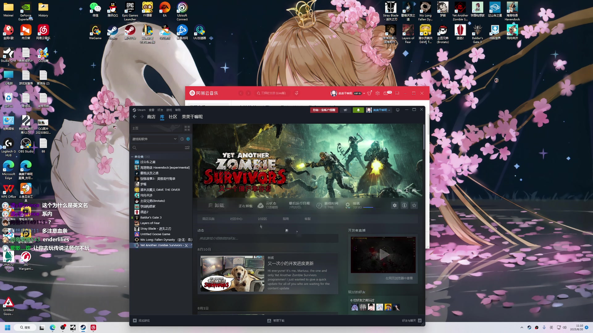Open the 指南 guides link
This screenshot has width=593, height=333.
[286, 219]
